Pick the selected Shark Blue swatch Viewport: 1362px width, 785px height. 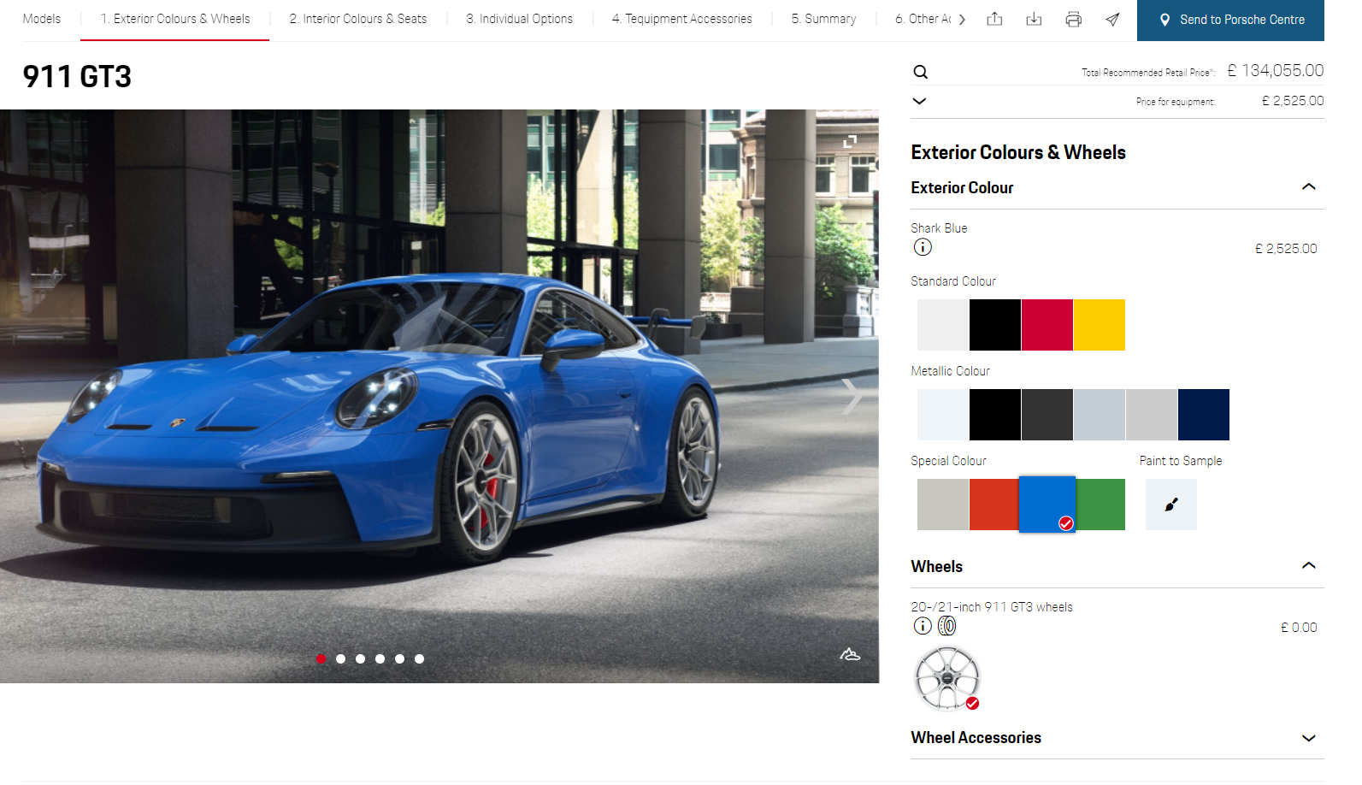1047,505
